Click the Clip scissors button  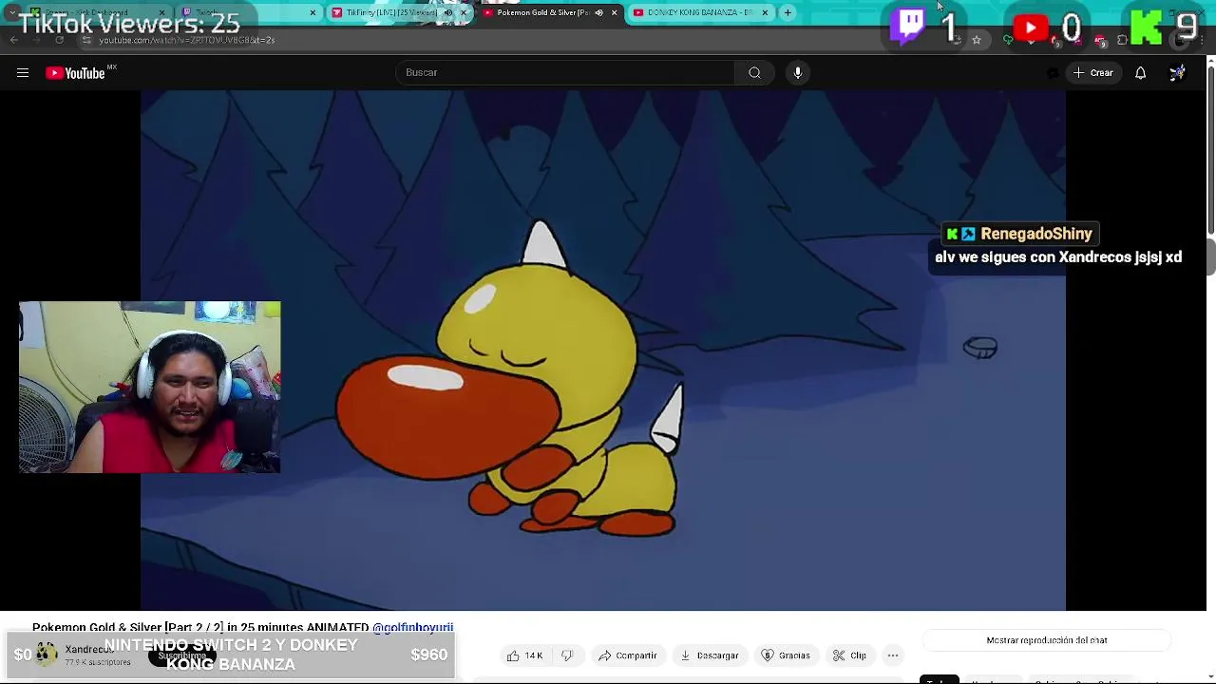(849, 655)
